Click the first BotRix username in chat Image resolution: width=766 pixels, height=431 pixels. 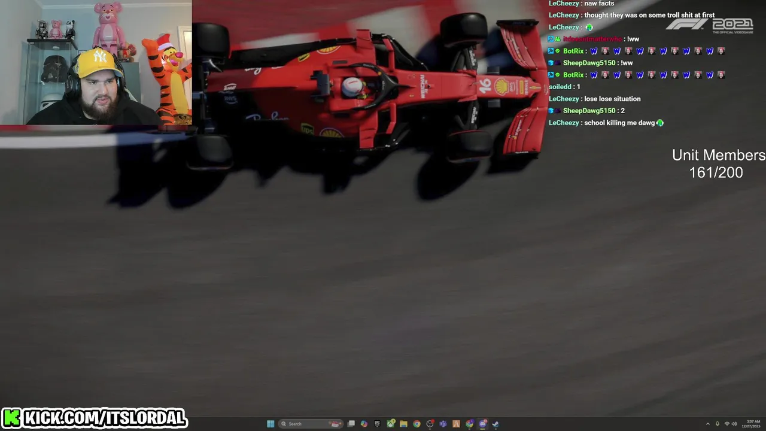click(x=573, y=51)
